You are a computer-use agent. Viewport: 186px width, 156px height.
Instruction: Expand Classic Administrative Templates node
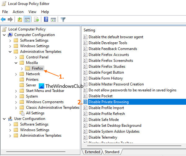16,108
